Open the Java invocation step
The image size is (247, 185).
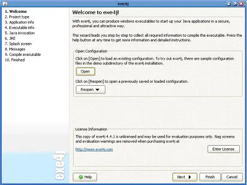[x=20, y=33]
